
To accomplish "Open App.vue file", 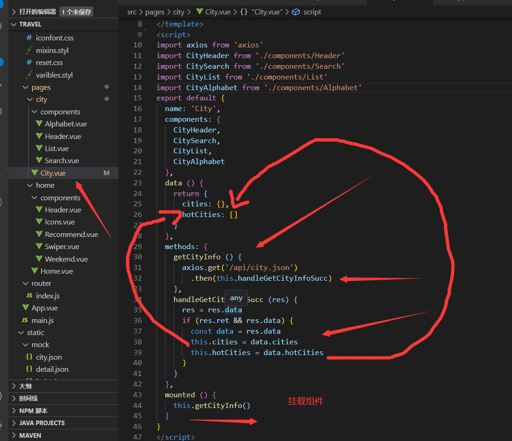I will tap(45, 308).
